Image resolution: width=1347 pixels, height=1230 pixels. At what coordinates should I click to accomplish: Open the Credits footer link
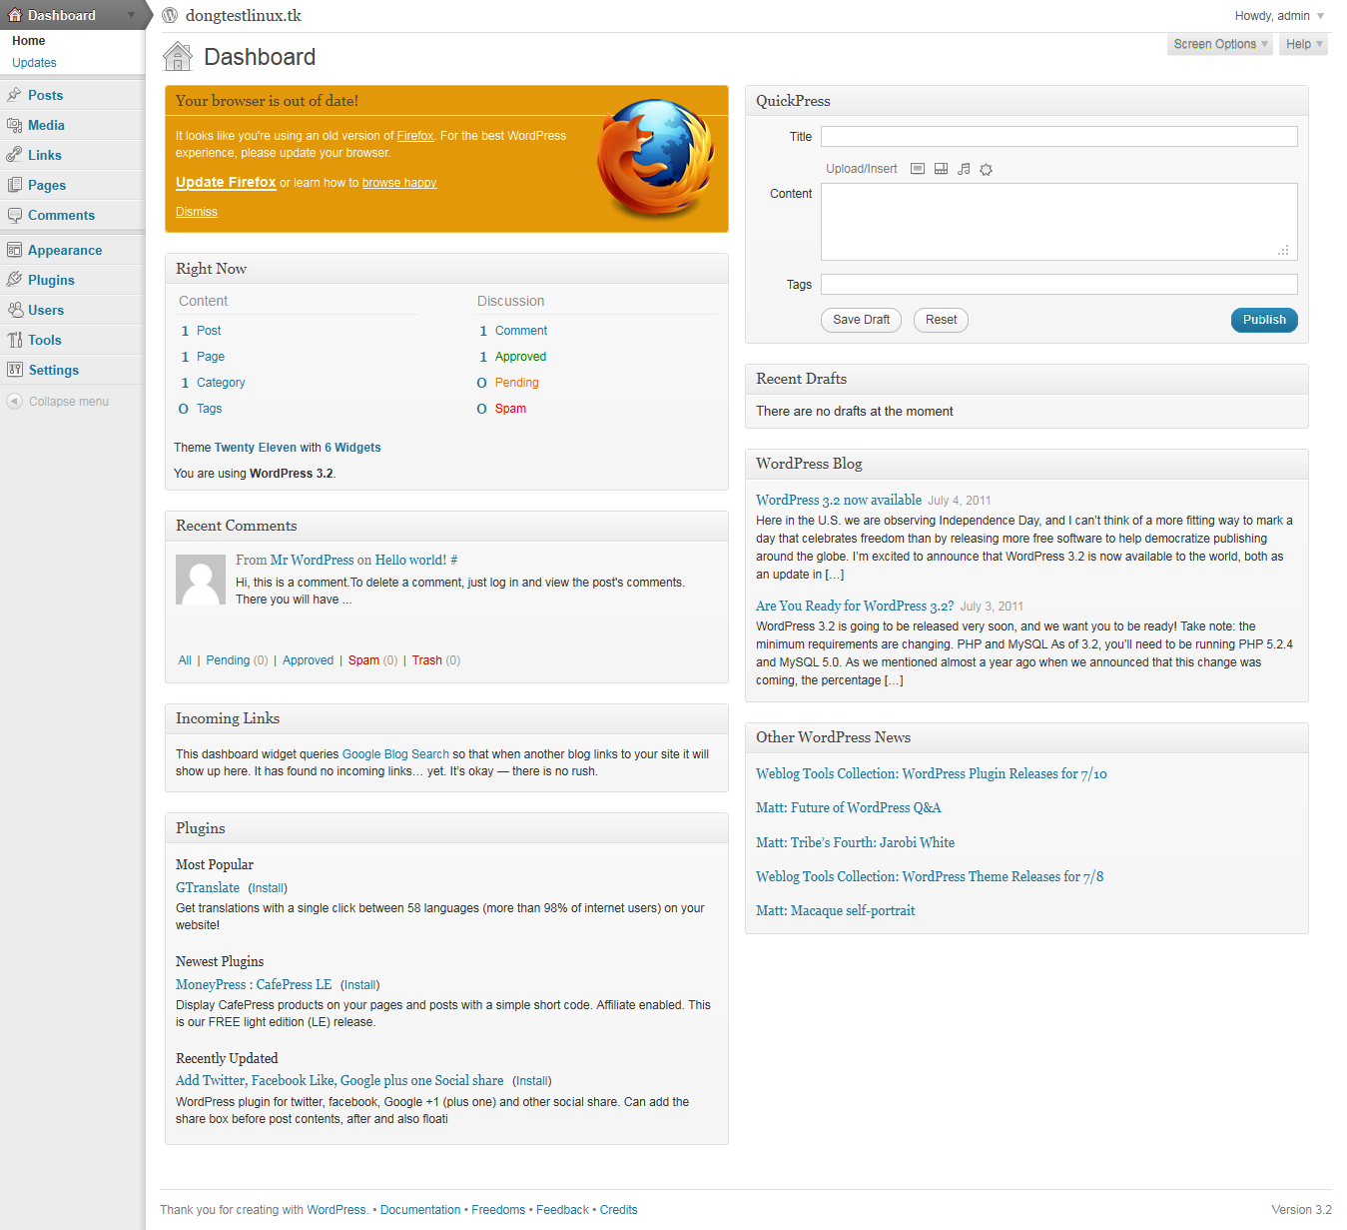click(x=619, y=1210)
